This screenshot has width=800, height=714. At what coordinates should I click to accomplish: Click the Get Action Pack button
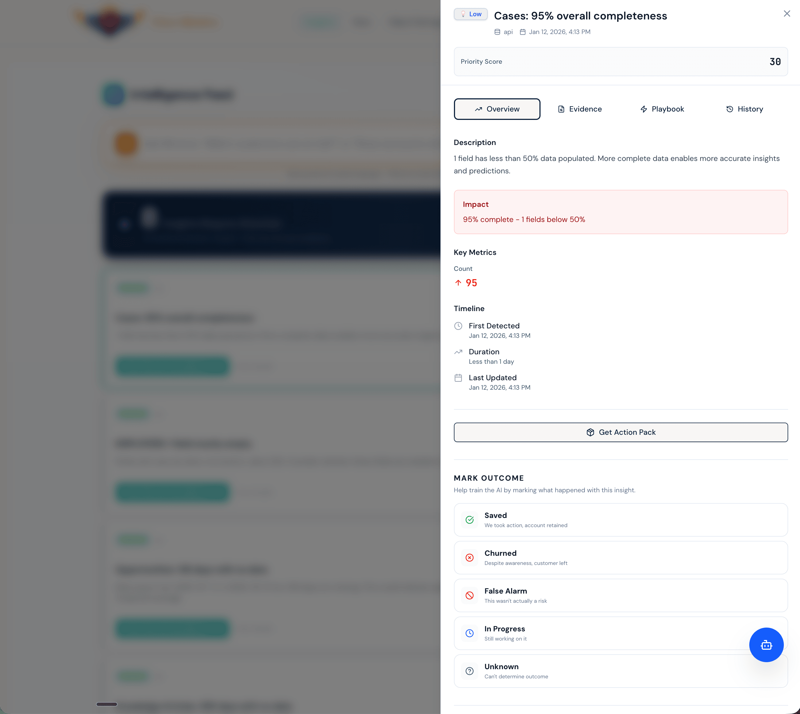621,432
